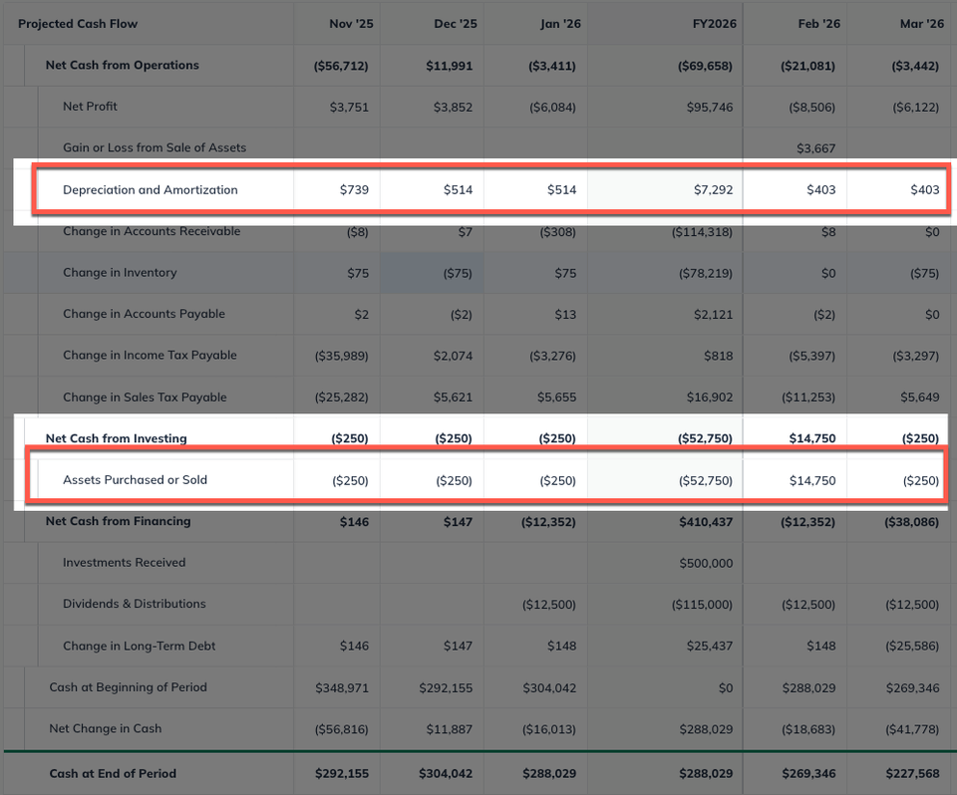Click the $25,437 long-term debt FY2026 value
This screenshot has width=957, height=795.
(710, 646)
